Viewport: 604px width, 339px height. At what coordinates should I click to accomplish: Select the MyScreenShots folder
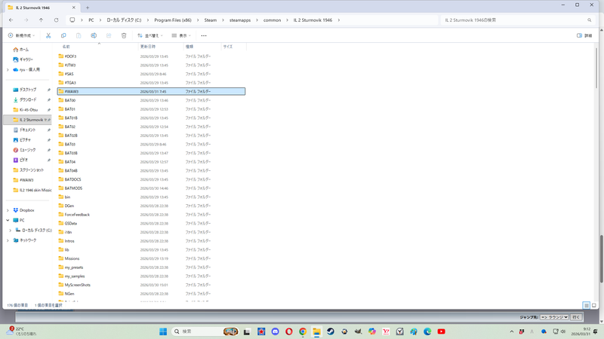click(151, 285)
